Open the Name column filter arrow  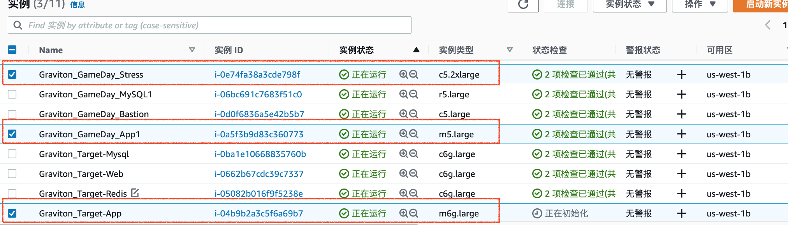tap(192, 50)
